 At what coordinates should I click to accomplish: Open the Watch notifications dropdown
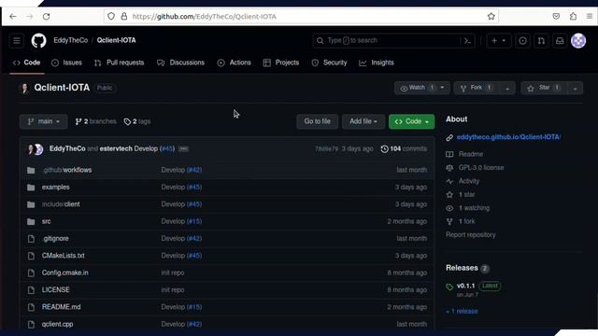click(421, 88)
